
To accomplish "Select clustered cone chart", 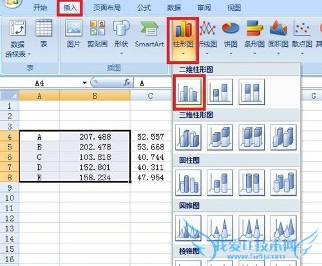I will click(x=189, y=228).
